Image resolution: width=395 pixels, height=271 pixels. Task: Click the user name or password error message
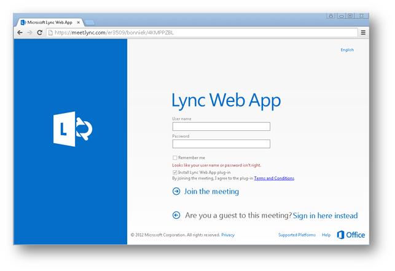216,165
